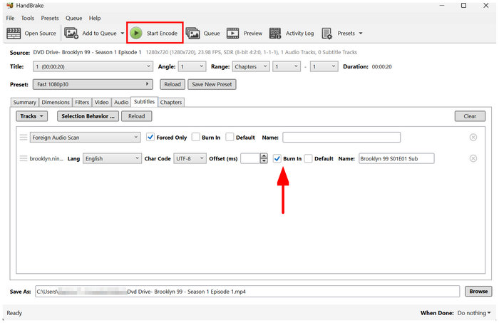Click the Open Source film clapper icon
The height and width of the screenshot is (323, 499).
[x=14, y=33]
